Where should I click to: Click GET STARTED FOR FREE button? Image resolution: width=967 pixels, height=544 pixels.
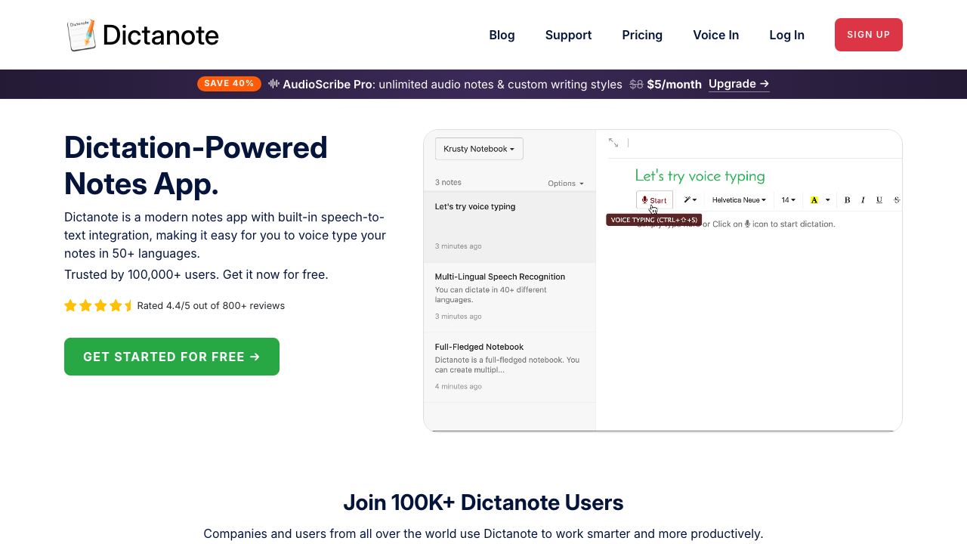pos(171,357)
